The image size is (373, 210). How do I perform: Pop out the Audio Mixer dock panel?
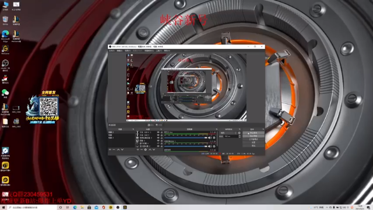pyautogui.click(x=216, y=129)
